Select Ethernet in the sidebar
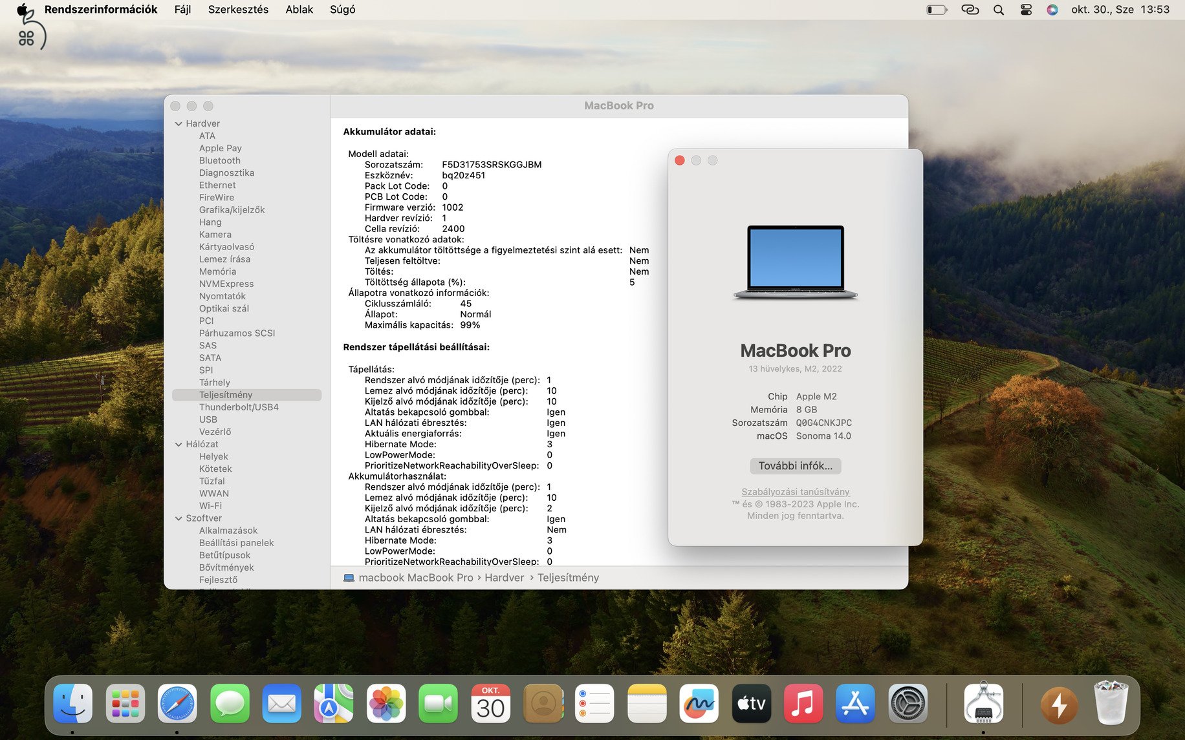Image resolution: width=1185 pixels, height=740 pixels. point(217,185)
